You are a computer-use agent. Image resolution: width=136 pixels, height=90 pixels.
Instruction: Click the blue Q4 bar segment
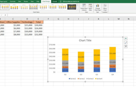(113, 70)
